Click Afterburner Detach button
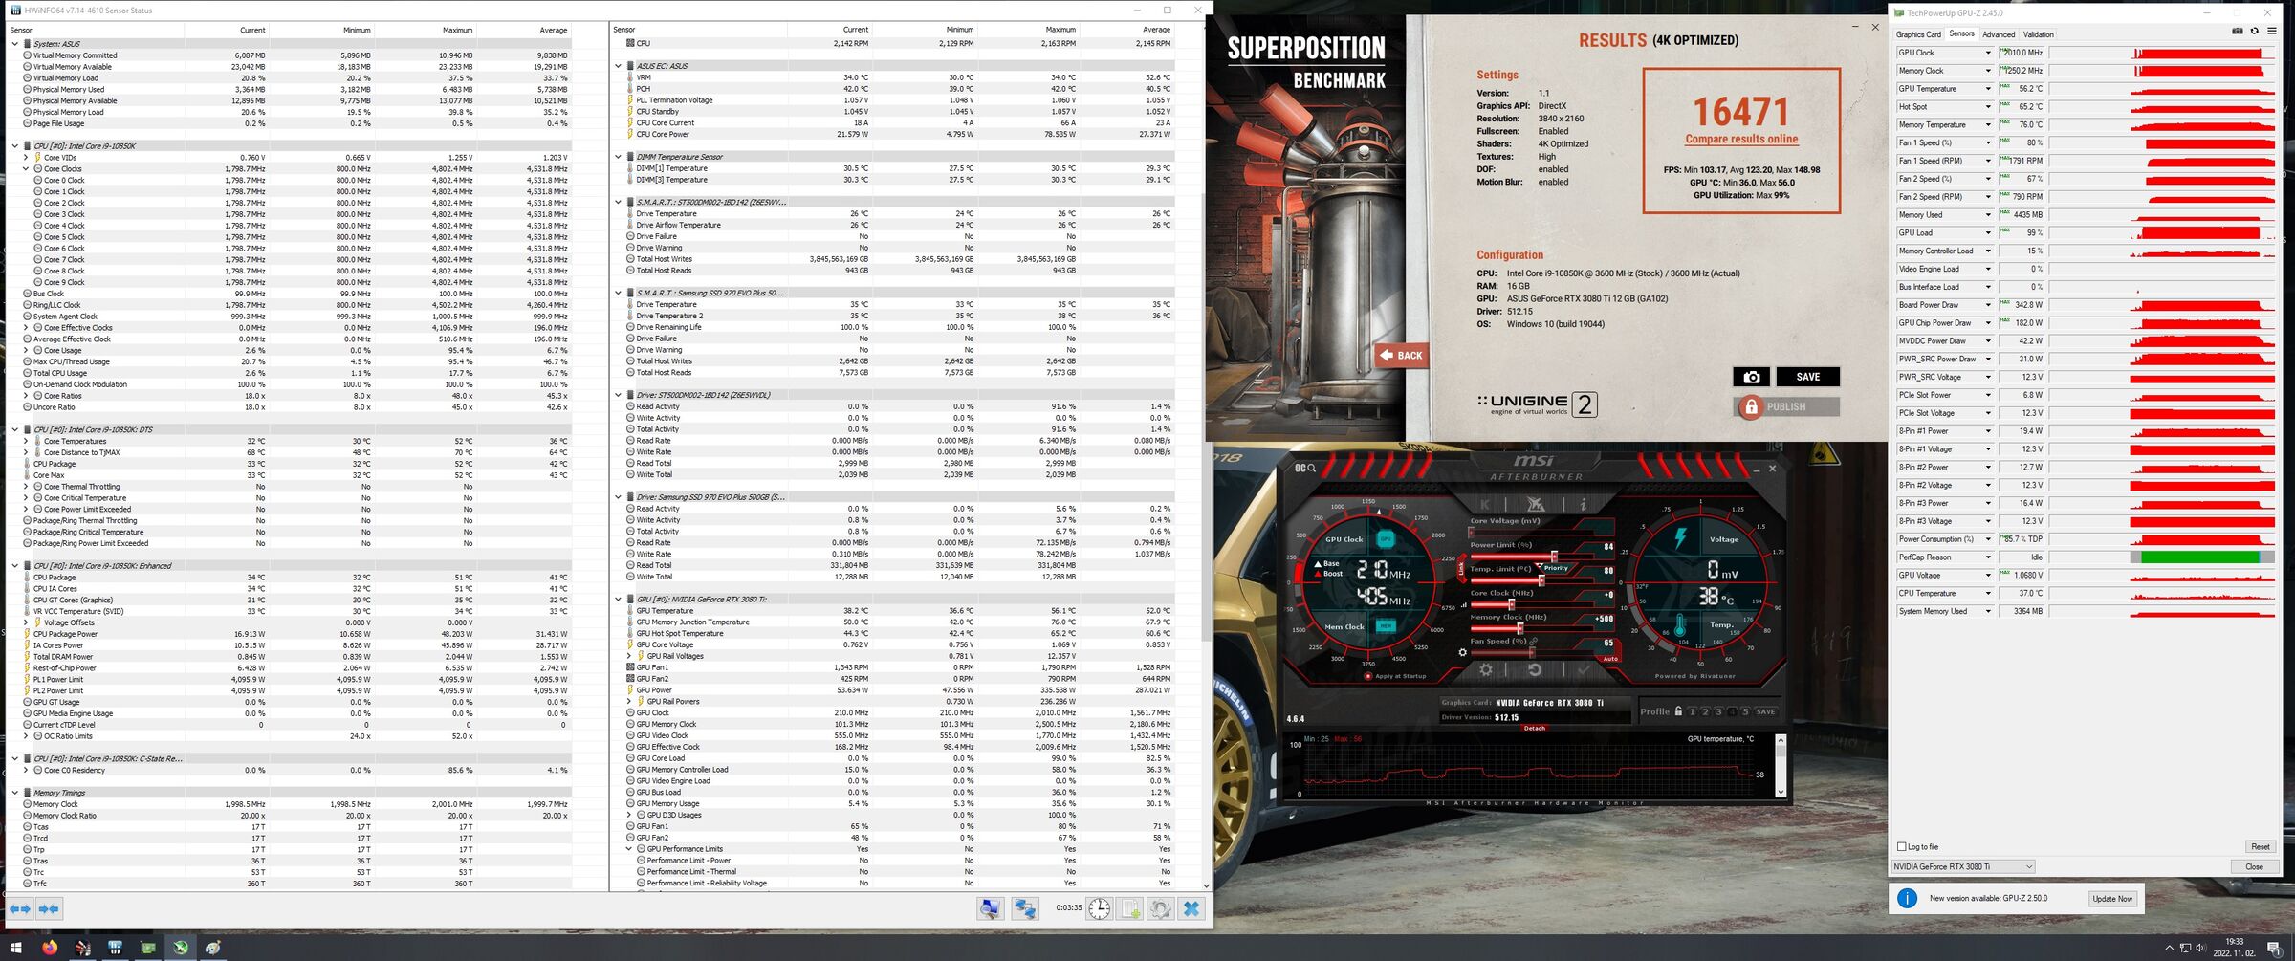This screenshot has height=961, width=2295. coord(1534,728)
